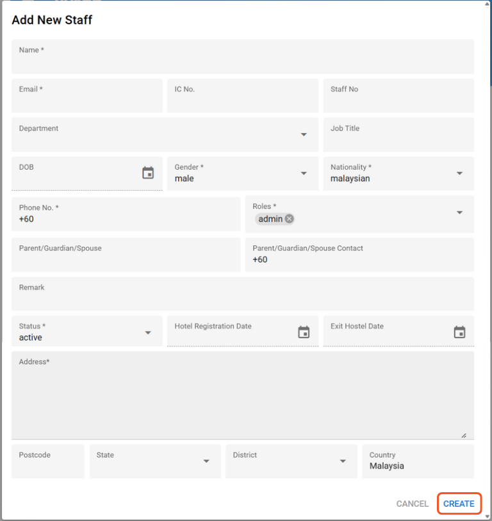Open the Status dropdown

coord(148,332)
